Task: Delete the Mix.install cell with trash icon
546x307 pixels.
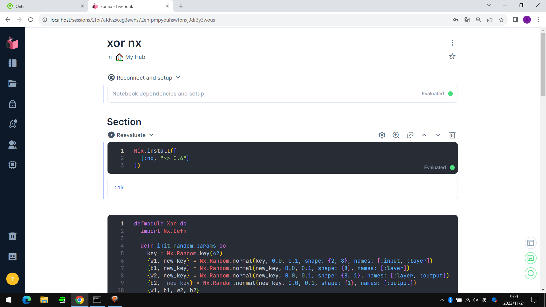Action: point(452,135)
